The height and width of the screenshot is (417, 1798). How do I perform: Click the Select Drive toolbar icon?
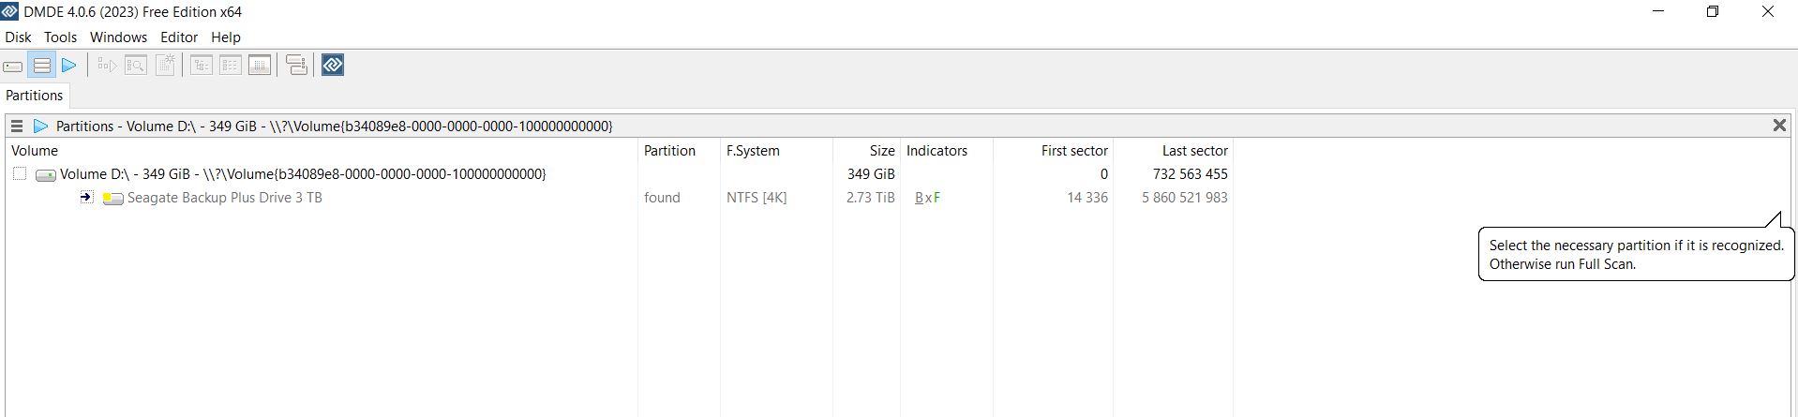pyautogui.click(x=13, y=66)
